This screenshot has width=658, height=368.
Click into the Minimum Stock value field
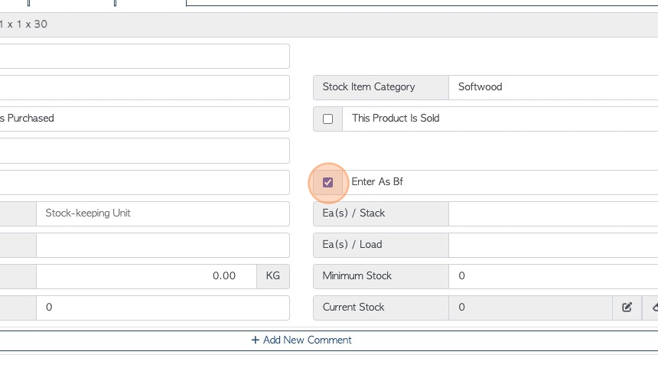point(553,276)
